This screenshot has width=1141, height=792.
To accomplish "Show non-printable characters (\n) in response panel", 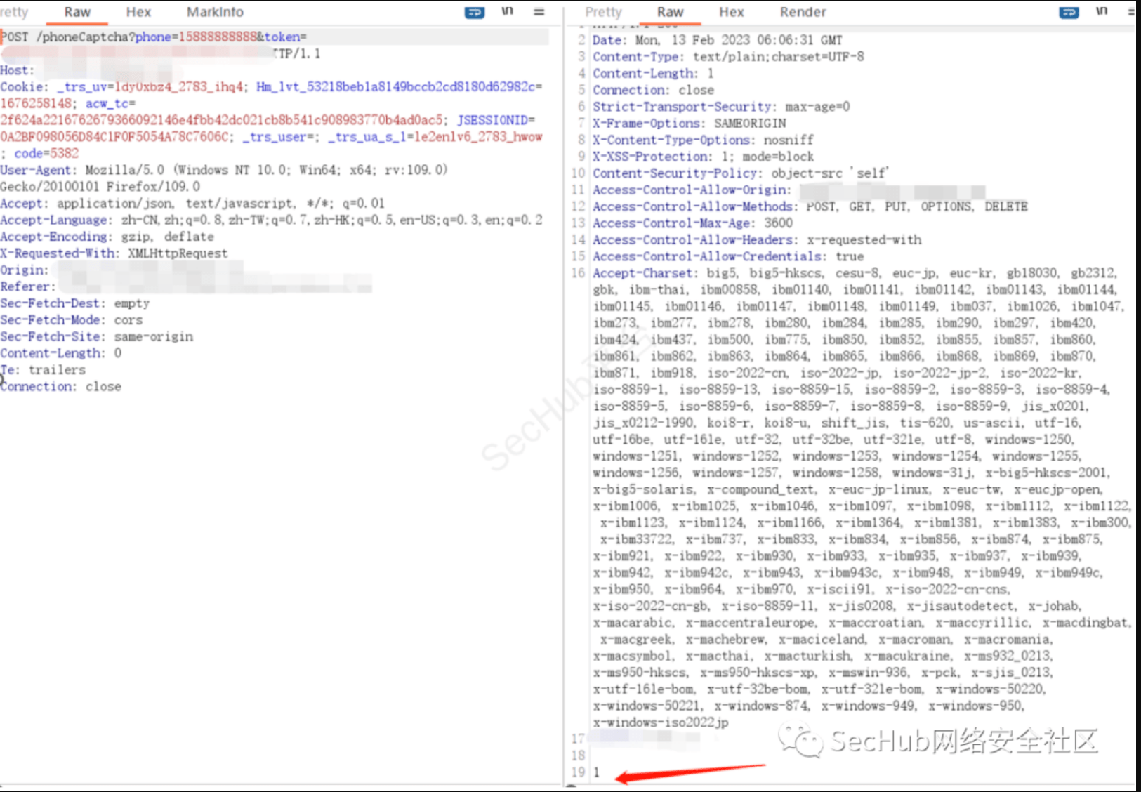I will click(1101, 12).
